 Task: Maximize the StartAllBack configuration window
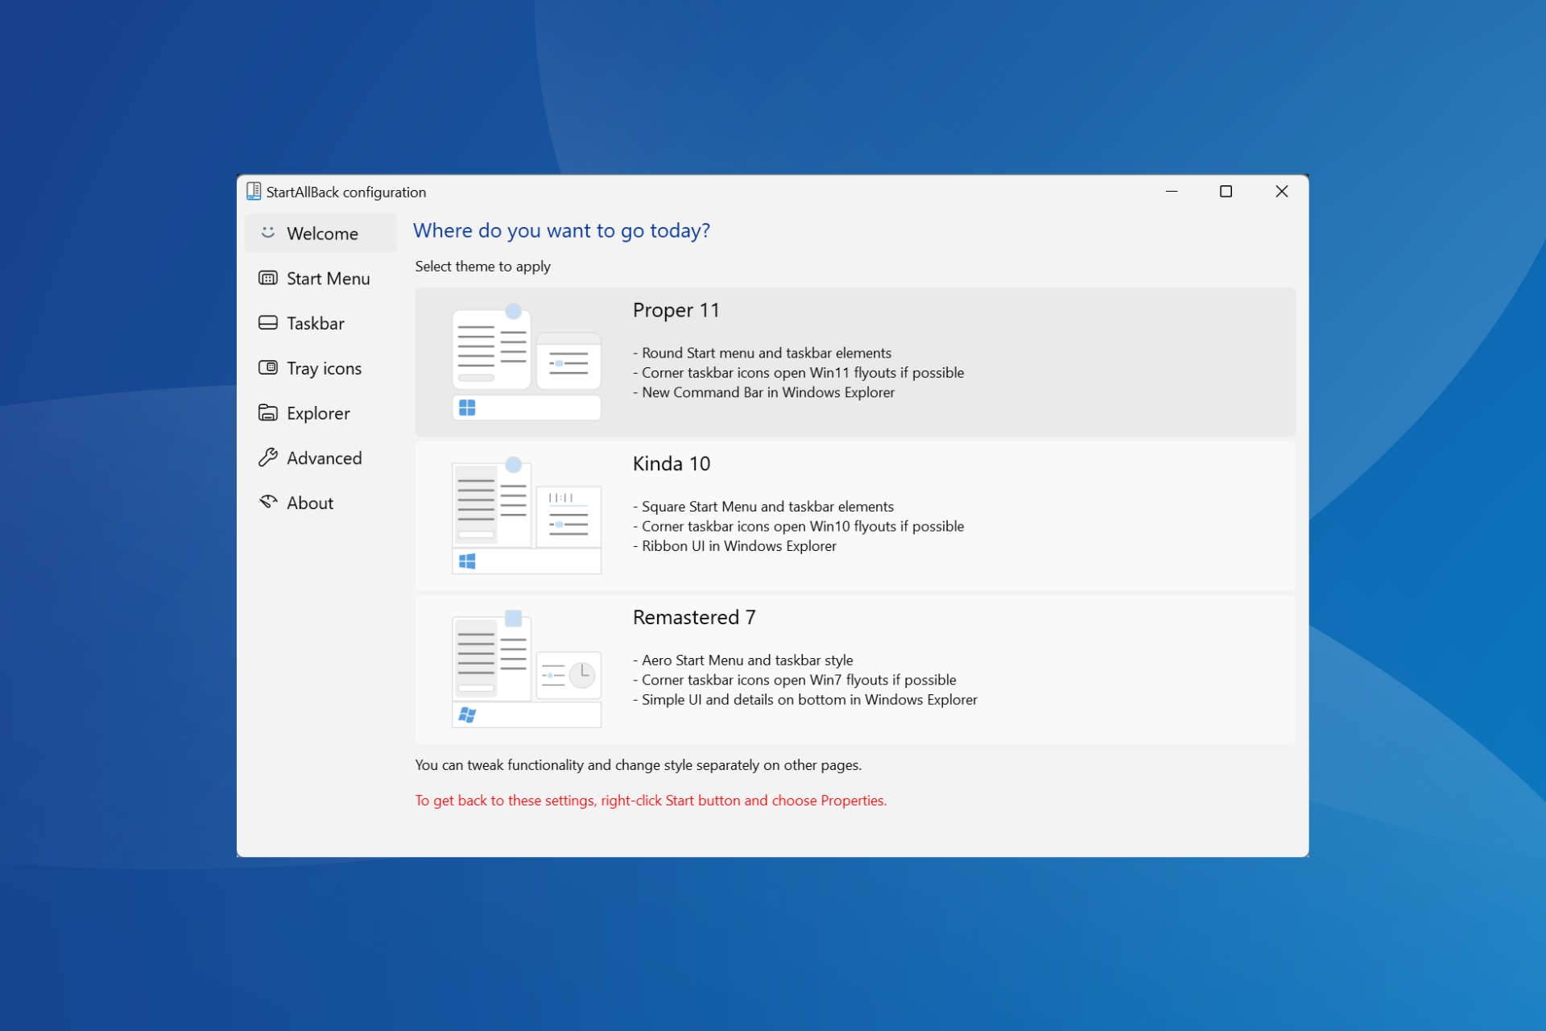pyautogui.click(x=1226, y=192)
